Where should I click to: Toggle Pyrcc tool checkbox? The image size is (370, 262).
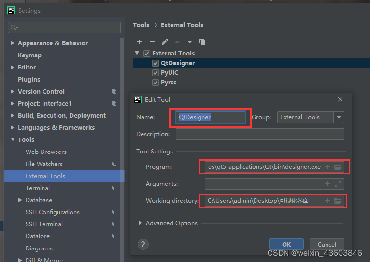point(155,83)
